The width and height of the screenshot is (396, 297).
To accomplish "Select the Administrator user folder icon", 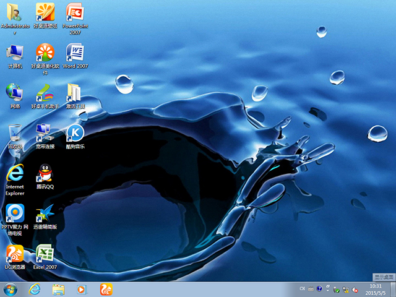I will coord(15,14).
